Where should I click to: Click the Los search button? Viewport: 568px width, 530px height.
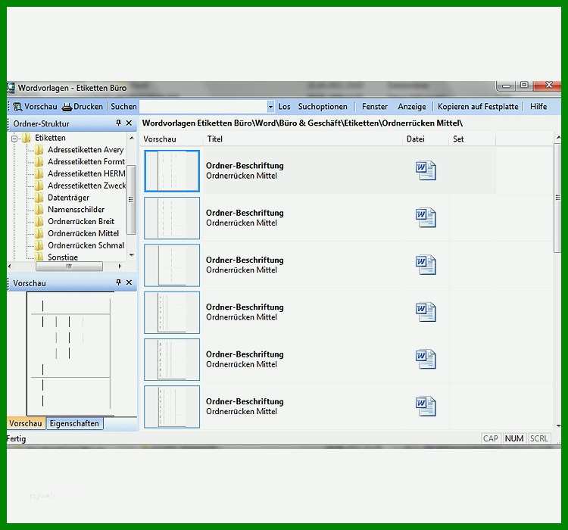point(284,107)
